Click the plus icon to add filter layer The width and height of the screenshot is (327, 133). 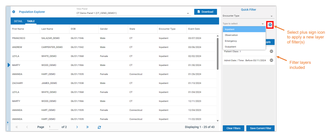[x=270, y=25]
